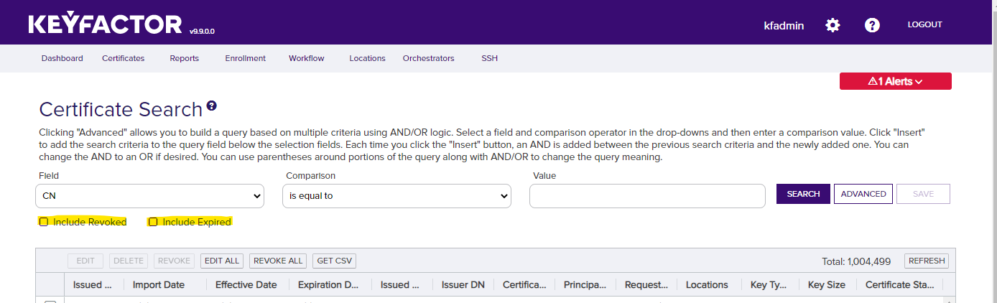
Task: Open the Field dropdown showing CN
Action: [x=149, y=196]
